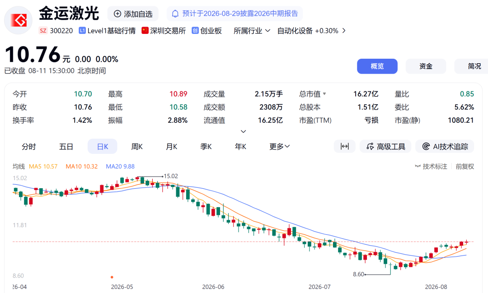Click the 今开 value 10.70
The width and height of the screenshot is (488, 293).
(x=83, y=94)
